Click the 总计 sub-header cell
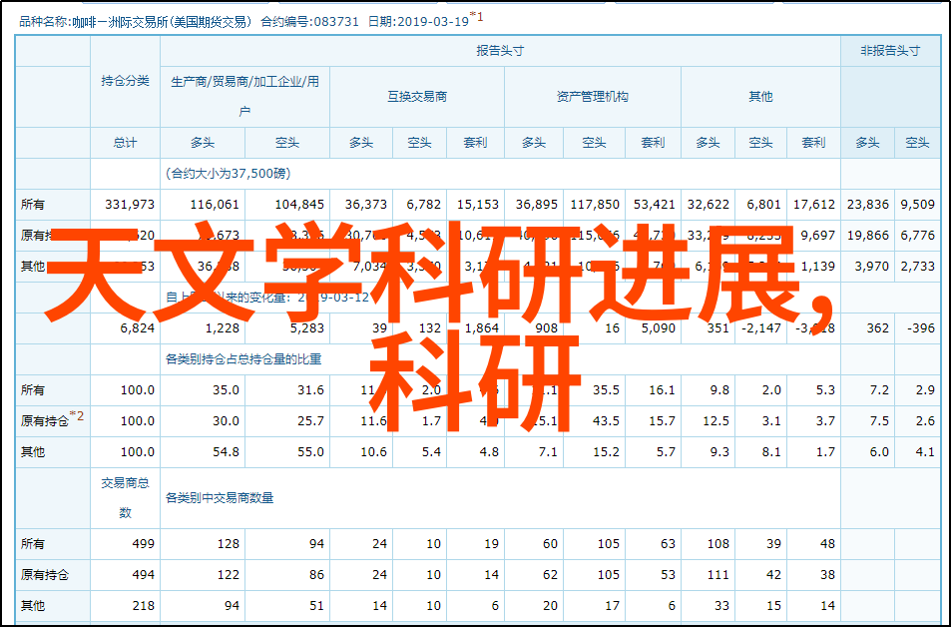This screenshot has width=951, height=627. click(125, 143)
